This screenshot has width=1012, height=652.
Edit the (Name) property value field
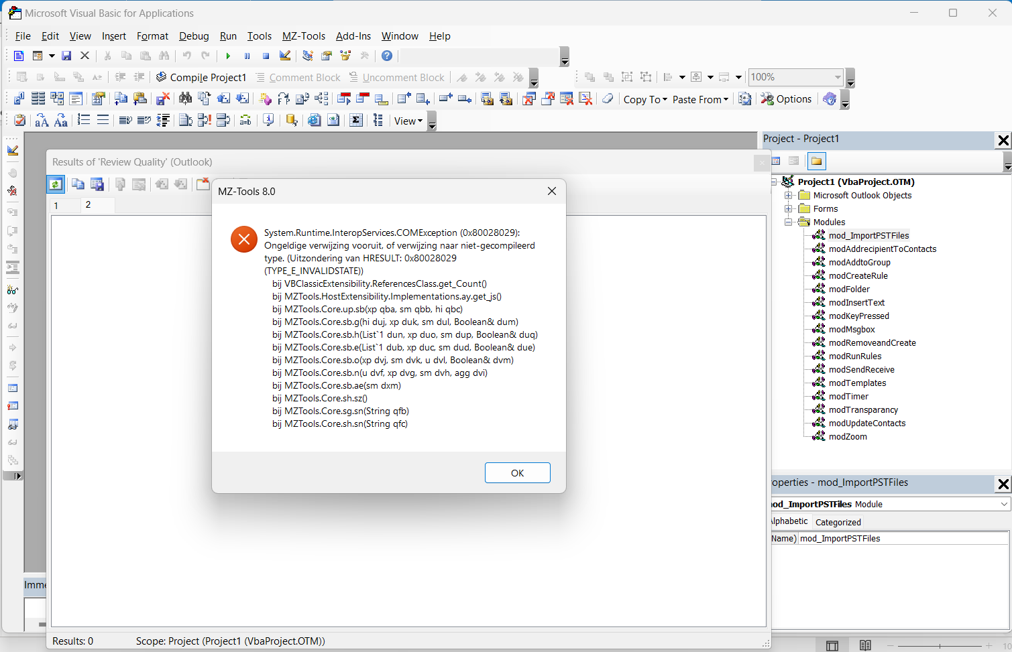coord(903,538)
